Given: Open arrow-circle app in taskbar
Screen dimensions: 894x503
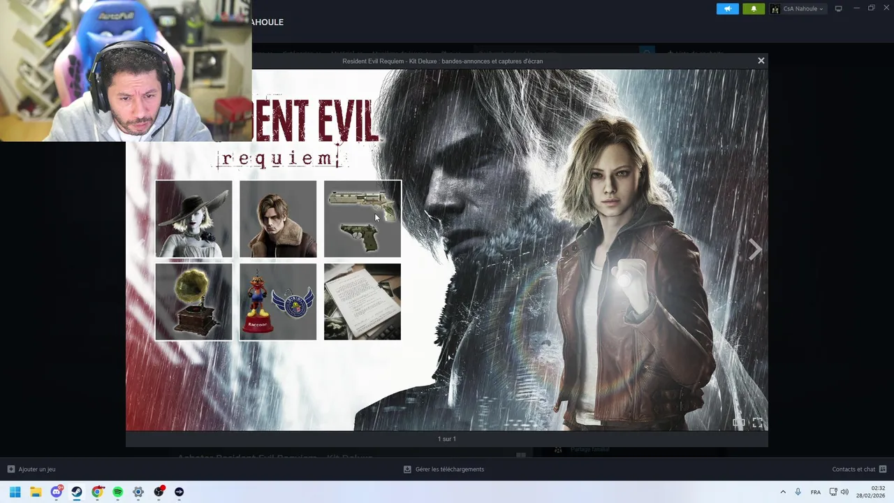Looking at the screenshot, I should tap(179, 492).
